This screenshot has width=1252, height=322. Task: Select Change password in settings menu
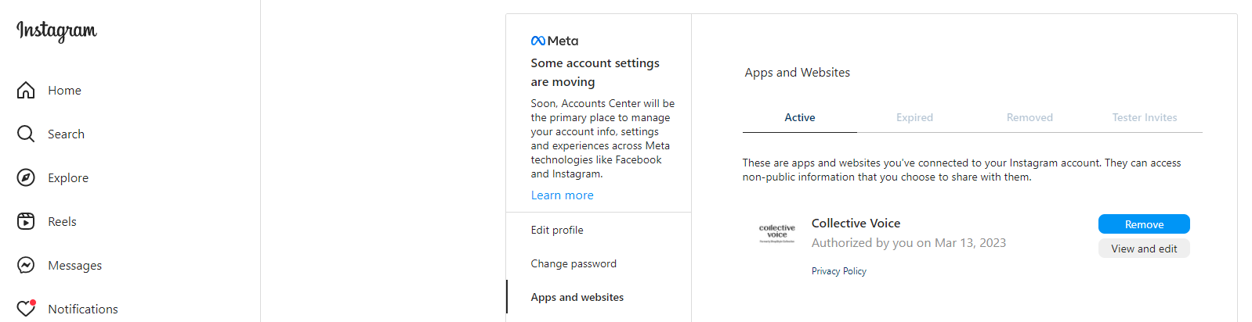pyautogui.click(x=599, y=263)
